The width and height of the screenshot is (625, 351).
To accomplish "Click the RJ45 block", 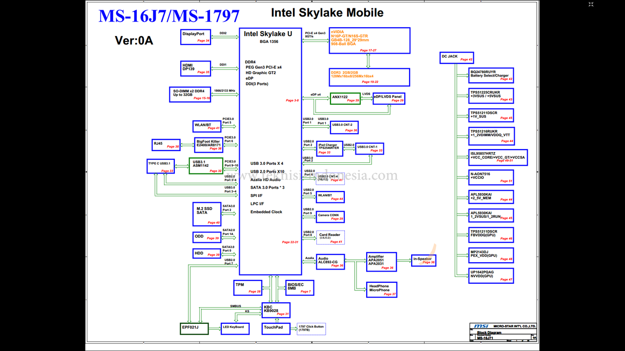I will tap(166, 145).
